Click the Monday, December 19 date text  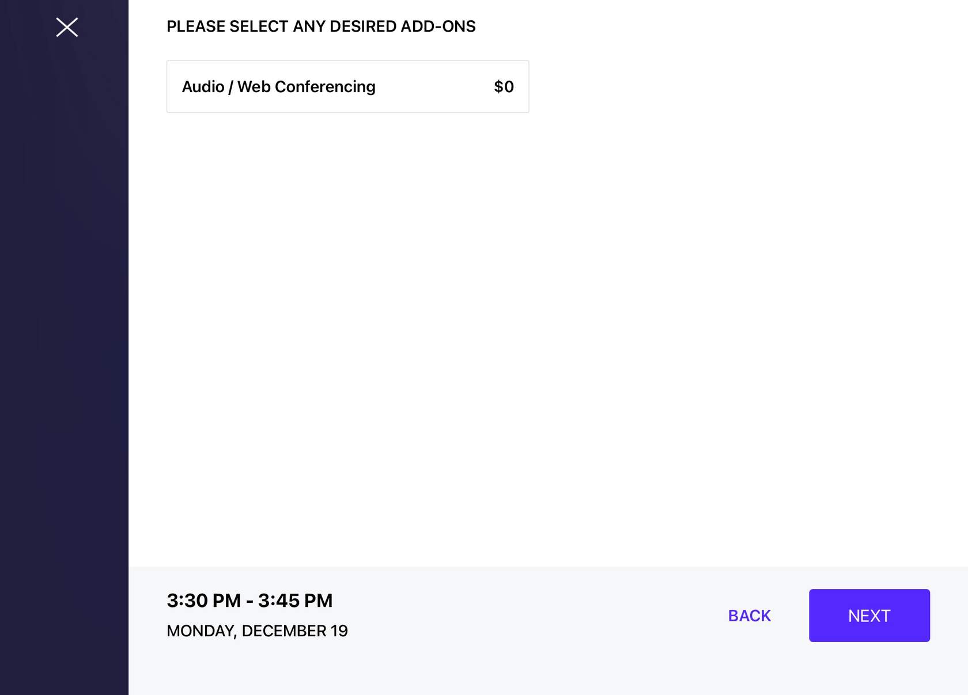(x=257, y=631)
